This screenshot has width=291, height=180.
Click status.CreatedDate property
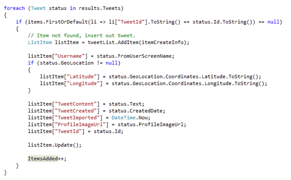(136, 111)
